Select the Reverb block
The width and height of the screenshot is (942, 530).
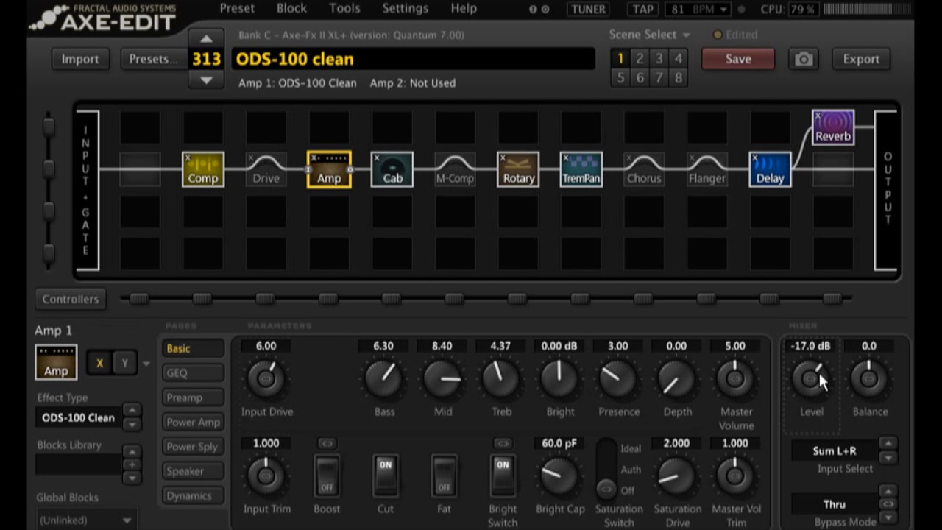[x=833, y=127]
